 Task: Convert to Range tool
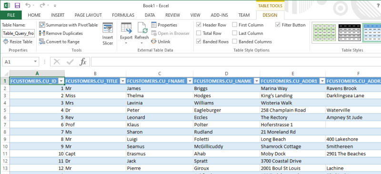[x=60, y=41]
